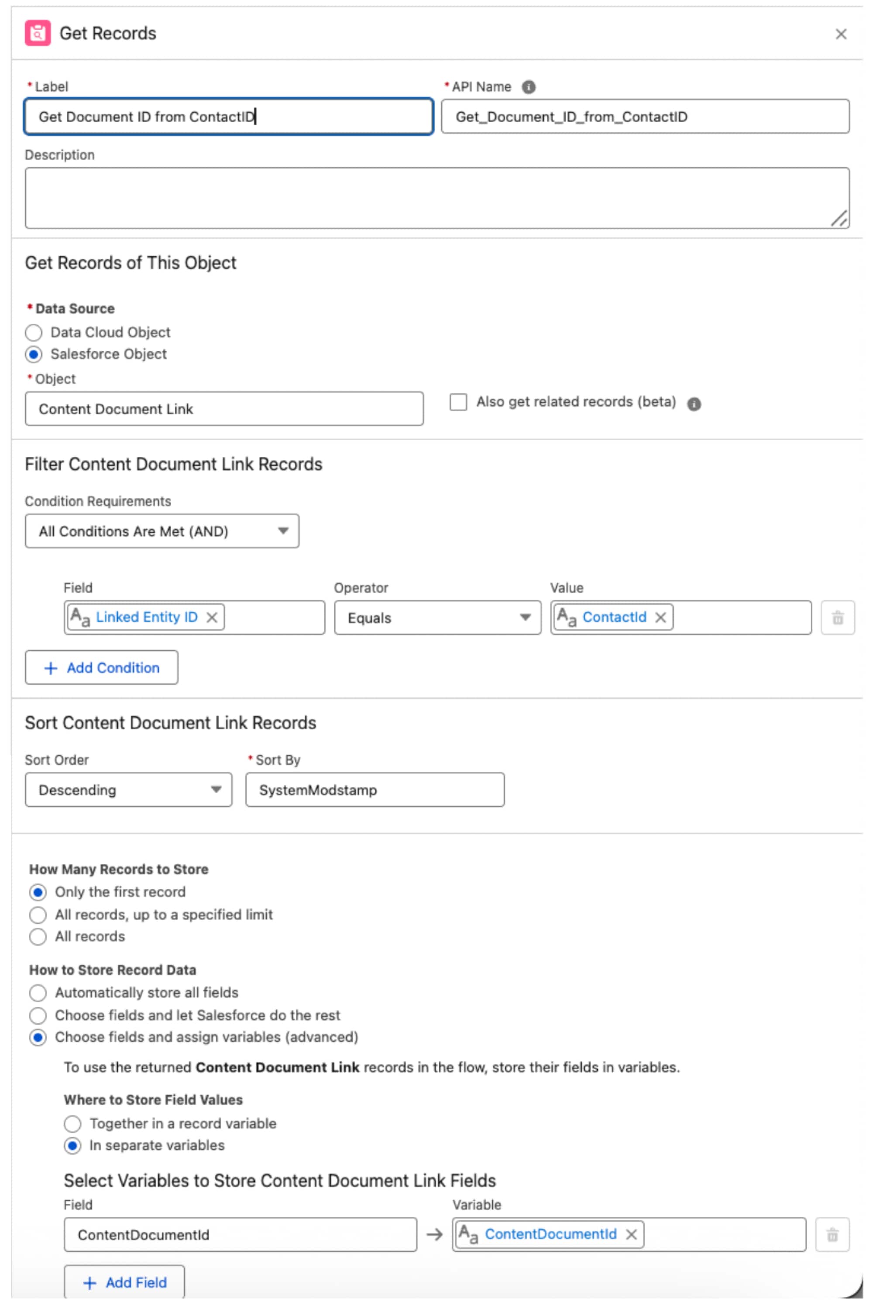Choose All records storage option
The width and height of the screenshot is (873, 1305).
(x=38, y=937)
